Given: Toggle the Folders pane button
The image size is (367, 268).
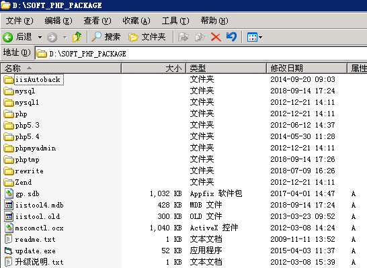Looking at the screenshot, I should coord(147,37).
